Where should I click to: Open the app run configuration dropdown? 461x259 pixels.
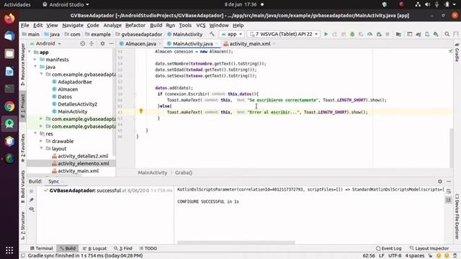232,34
